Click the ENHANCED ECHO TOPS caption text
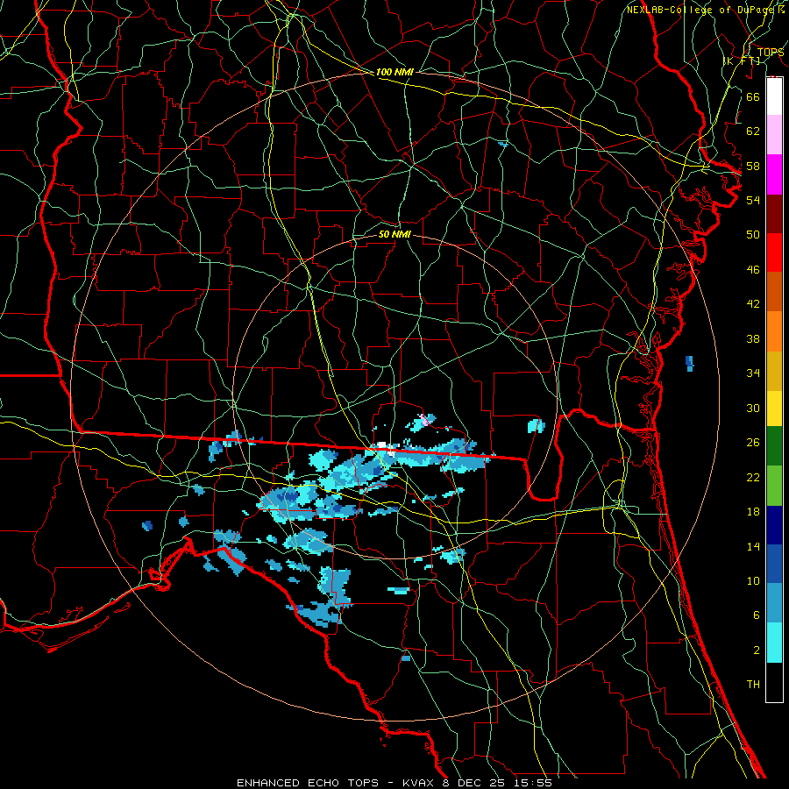 pos(308,783)
